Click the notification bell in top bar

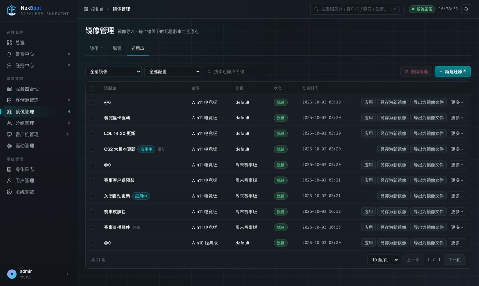coord(466,9)
